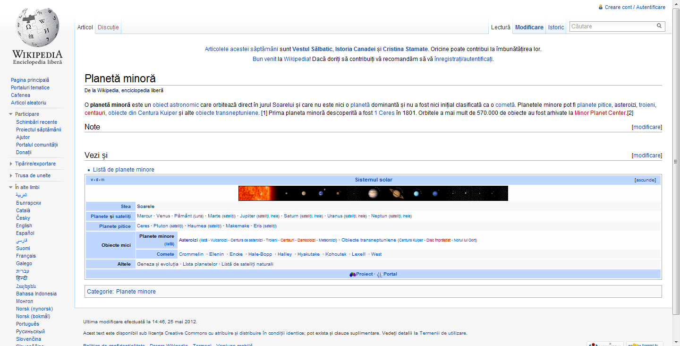This screenshot has height=346, width=680.
Task: Click the Wikimedia project badge in footer
Action: click(x=605, y=344)
